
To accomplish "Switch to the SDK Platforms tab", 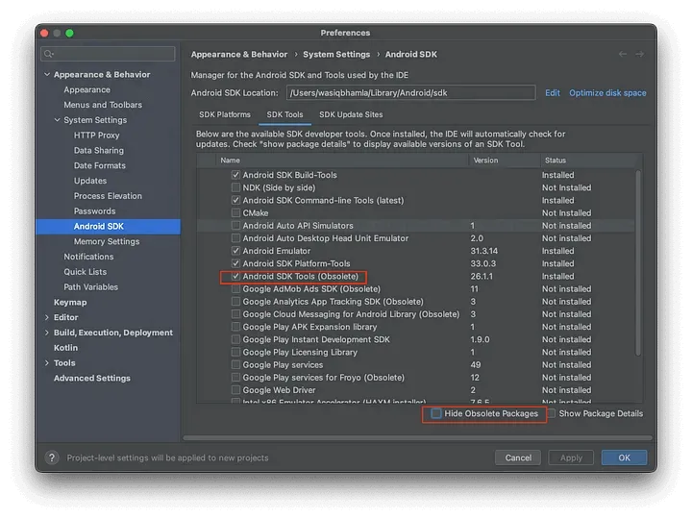I will (x=225, y=114).
